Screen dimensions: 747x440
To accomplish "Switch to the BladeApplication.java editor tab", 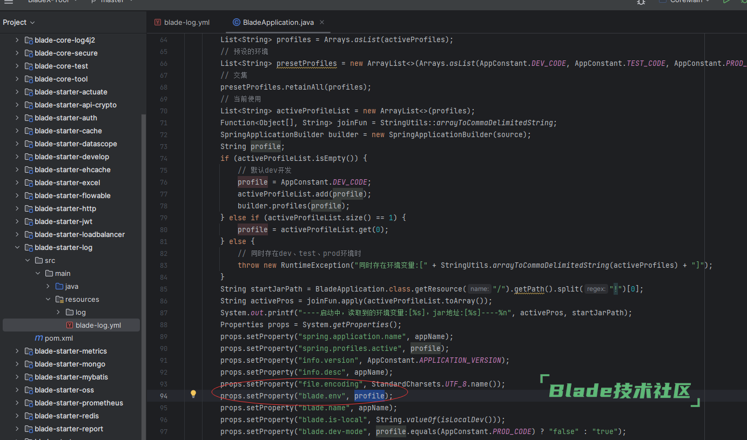I will pos(279,22).
